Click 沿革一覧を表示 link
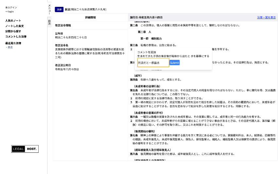This screenshot has width=278, height=174. [267, 17]
